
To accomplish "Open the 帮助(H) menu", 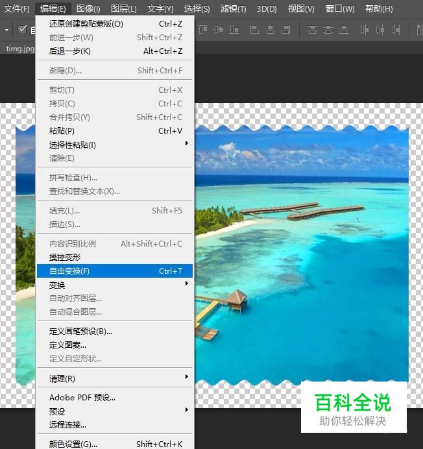I will [x=379, y=9].
